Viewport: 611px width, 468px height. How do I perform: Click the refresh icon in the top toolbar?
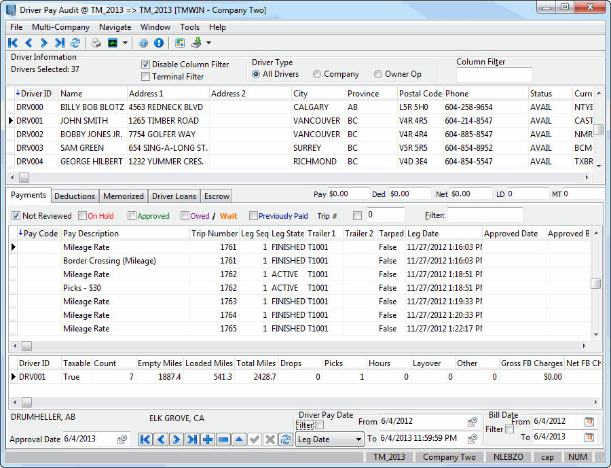[75, 43]
